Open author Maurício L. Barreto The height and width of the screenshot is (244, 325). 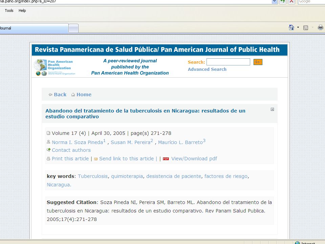pyautogui.click(x=180, y=142)
